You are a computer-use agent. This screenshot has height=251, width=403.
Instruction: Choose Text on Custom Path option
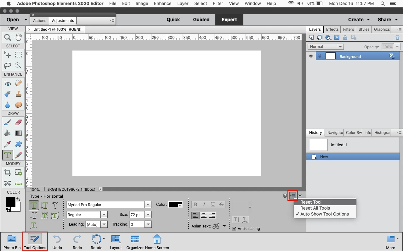pyautogui.click(x=34, y=225)
